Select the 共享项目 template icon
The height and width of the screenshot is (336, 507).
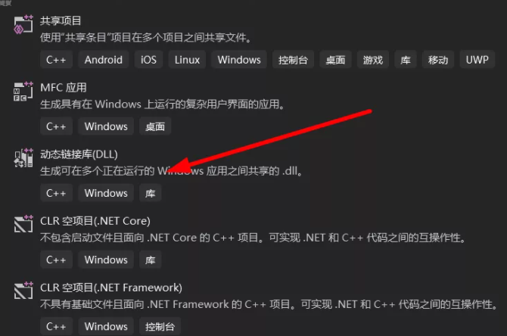point(23,24)
